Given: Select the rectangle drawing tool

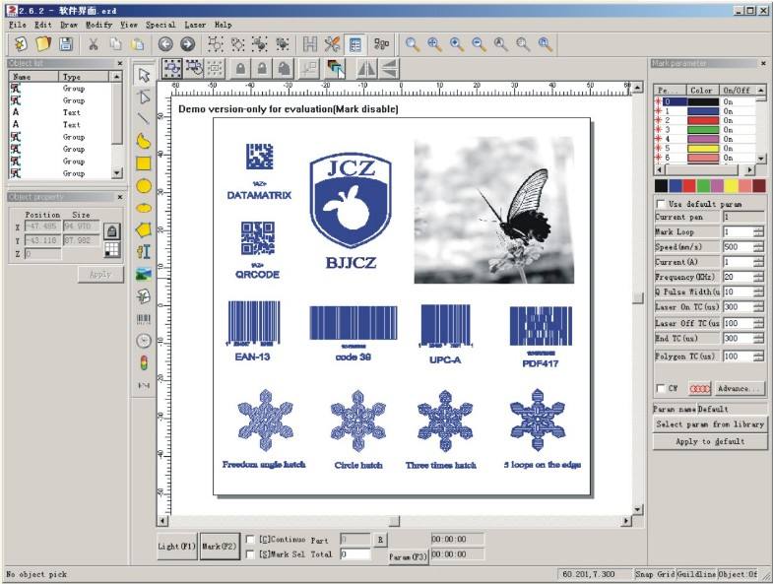Looking at the screenshot, I should point(144,162).
